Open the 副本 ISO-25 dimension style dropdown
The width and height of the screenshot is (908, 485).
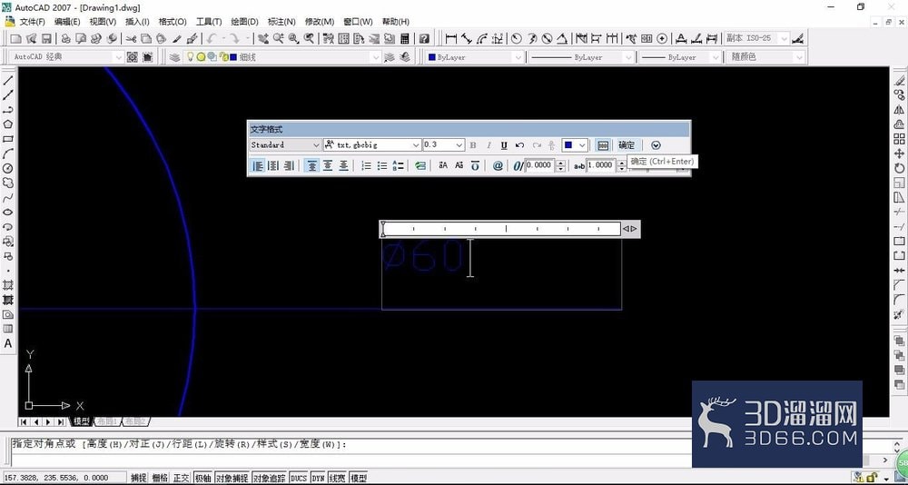[x=756, y=39]
